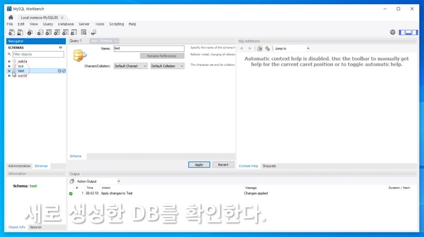Switch to the Snippets tab

tap(269, 166)
